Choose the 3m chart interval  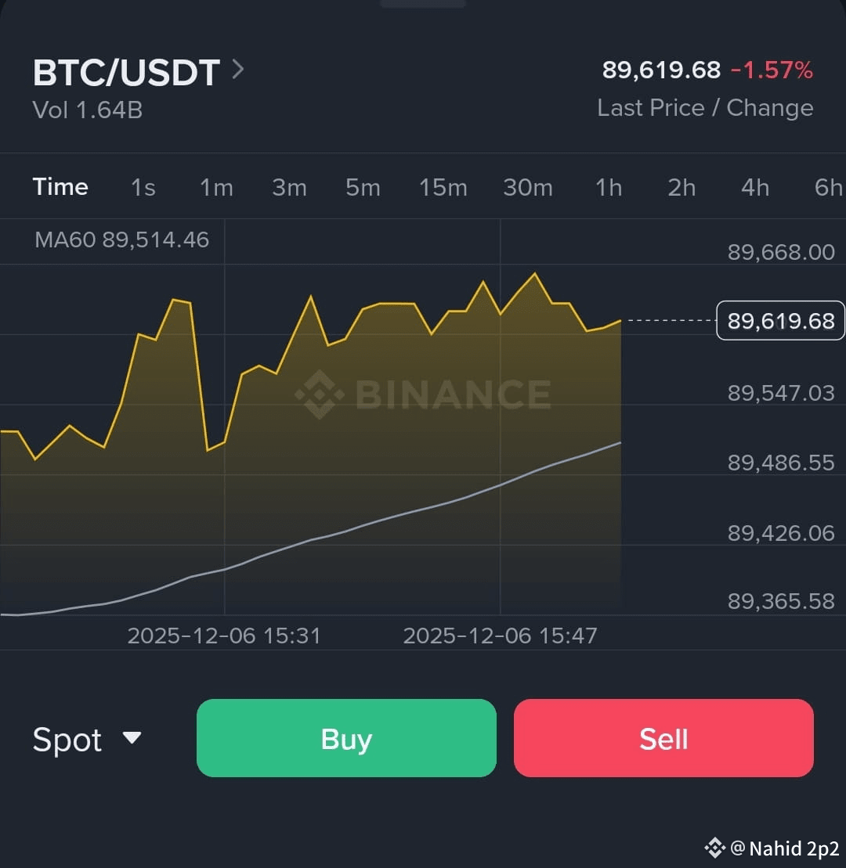coord(289,188)
